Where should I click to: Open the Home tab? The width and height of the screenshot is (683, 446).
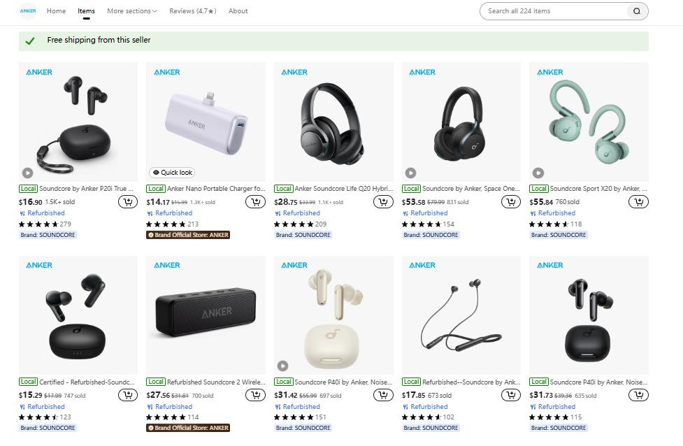56,11
